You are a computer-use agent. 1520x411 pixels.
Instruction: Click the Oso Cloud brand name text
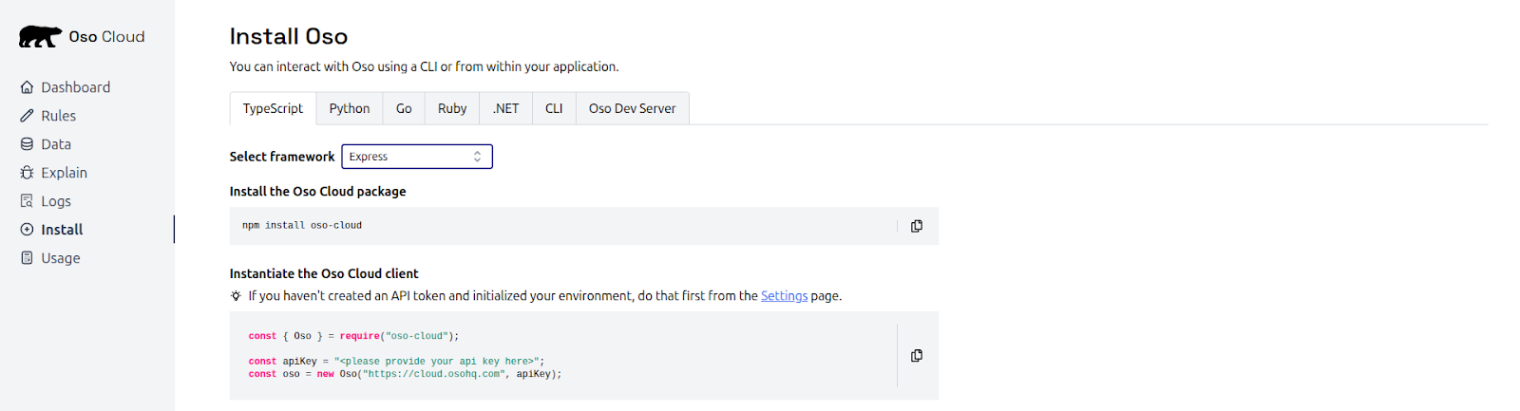click(x=106, y=37)
